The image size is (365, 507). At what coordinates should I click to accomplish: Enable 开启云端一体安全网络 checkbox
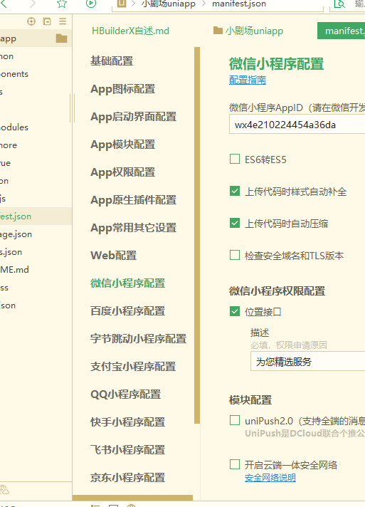235,464
